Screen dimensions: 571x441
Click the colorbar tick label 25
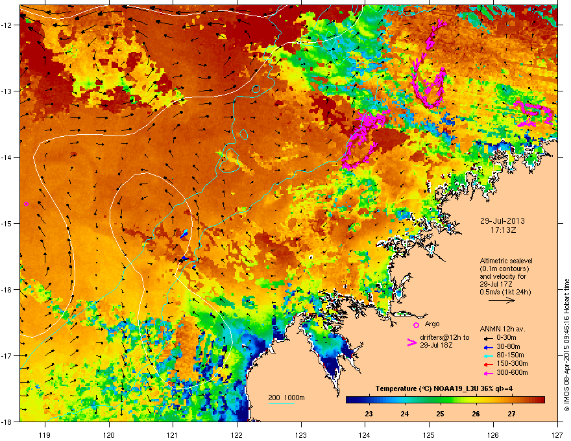point(441,414)
